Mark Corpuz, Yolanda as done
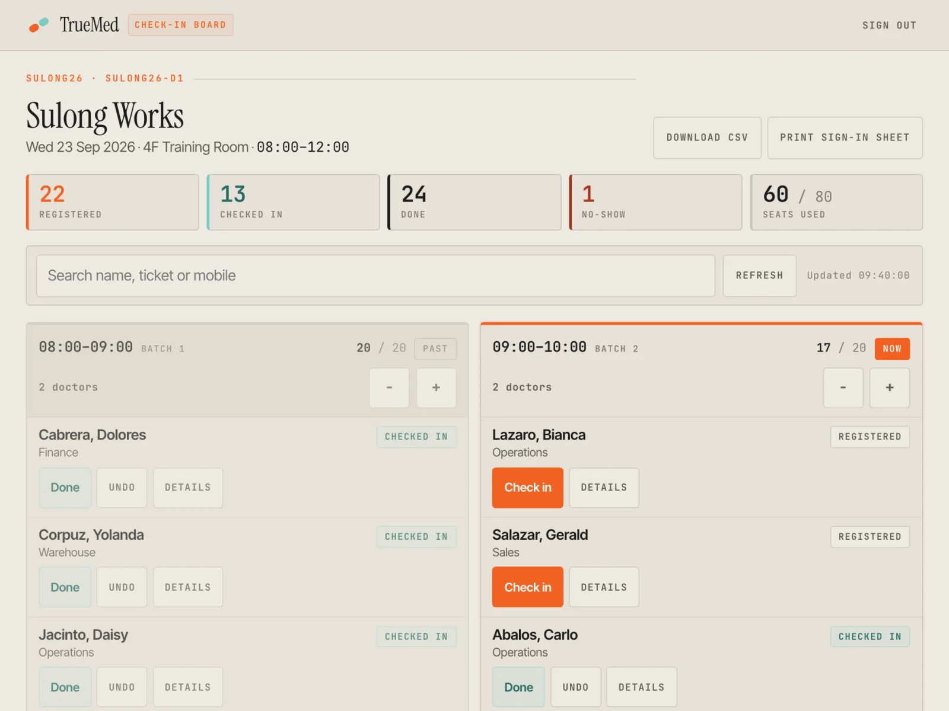949x711 pixels. (x=65, y=587)
